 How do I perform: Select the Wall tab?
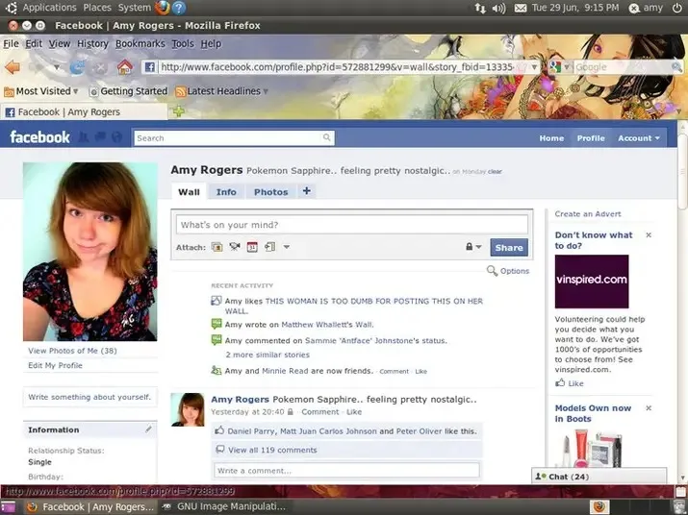pyautogui.click(x=189, y=192)
